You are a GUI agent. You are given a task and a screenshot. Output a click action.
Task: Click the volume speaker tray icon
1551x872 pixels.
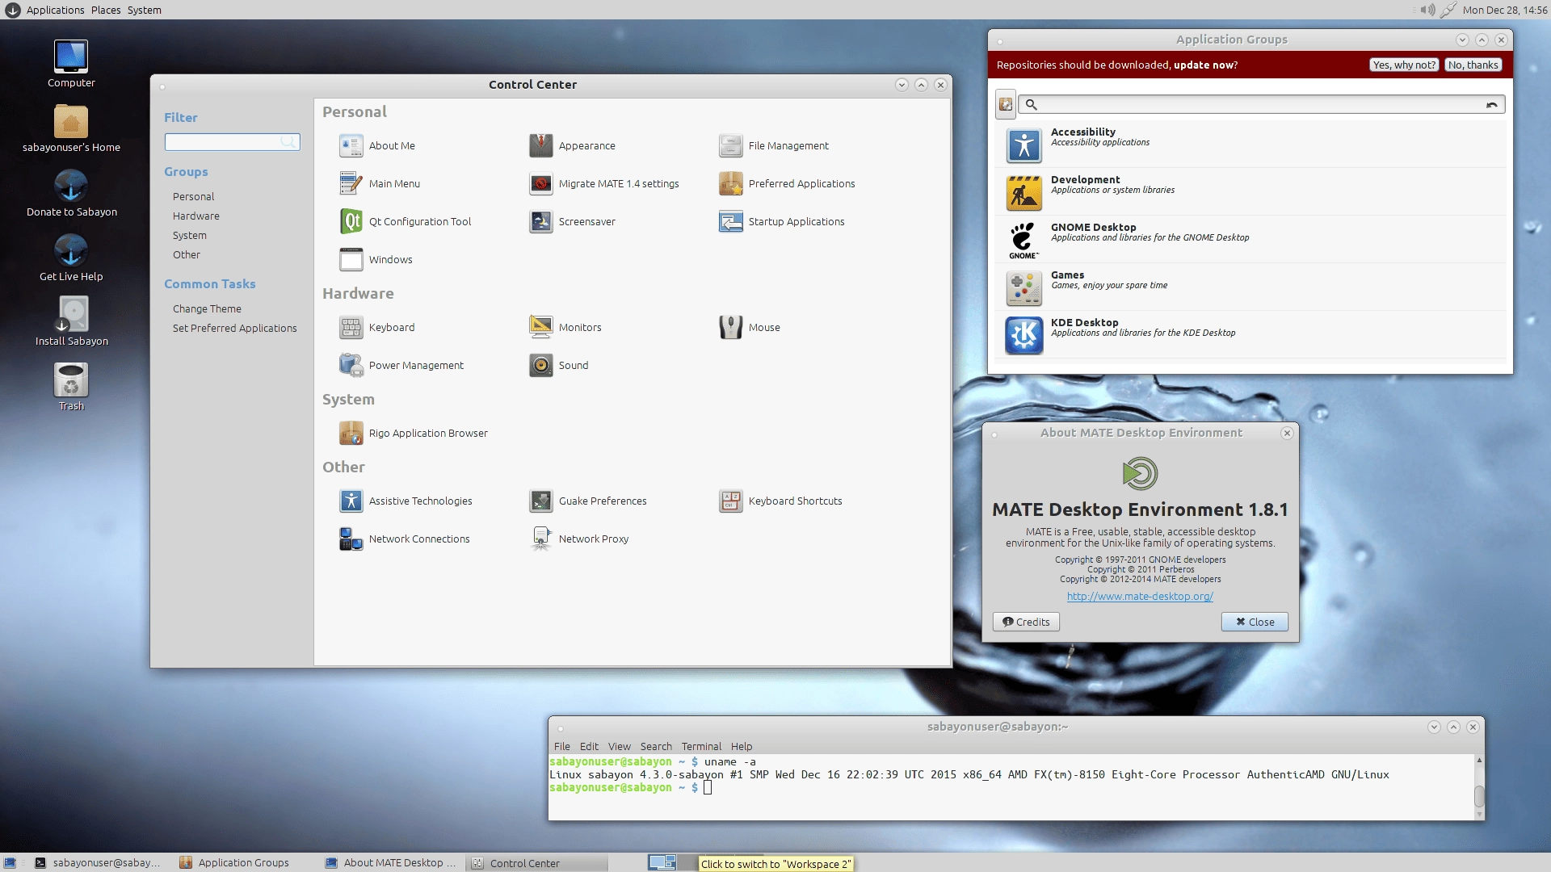tap(1427, 10)
